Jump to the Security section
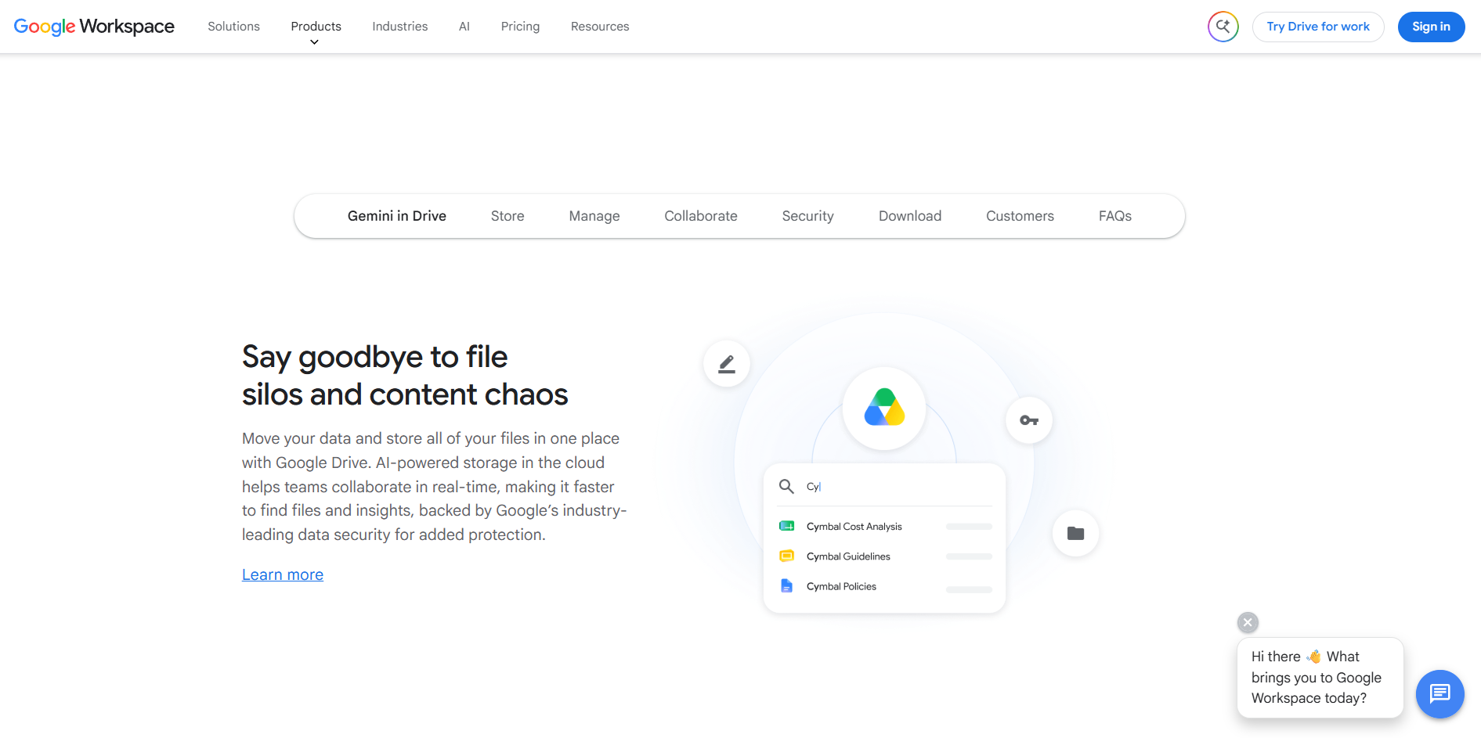1481x738 pixels. (807, 216)
